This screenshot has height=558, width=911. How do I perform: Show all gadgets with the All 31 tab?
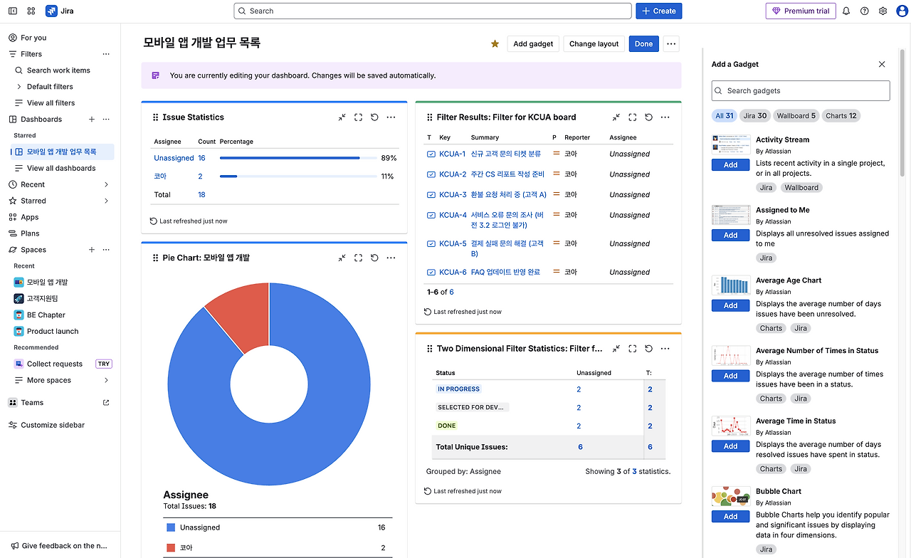click(725, 116)
